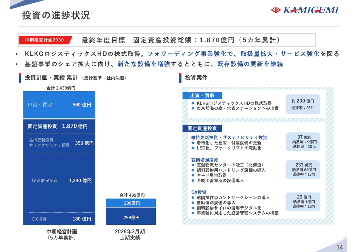Click the 233億円 進捗率17% badge
The image size is (357, 252).
pos(303,169)
